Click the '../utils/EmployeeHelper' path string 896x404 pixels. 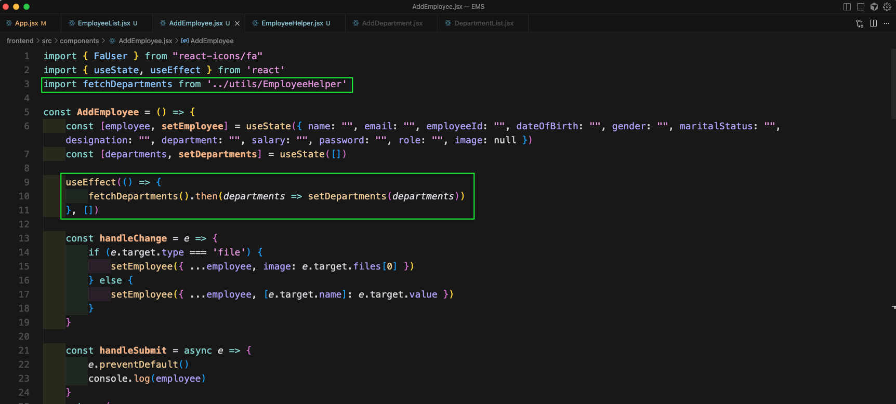pos(277,84)
